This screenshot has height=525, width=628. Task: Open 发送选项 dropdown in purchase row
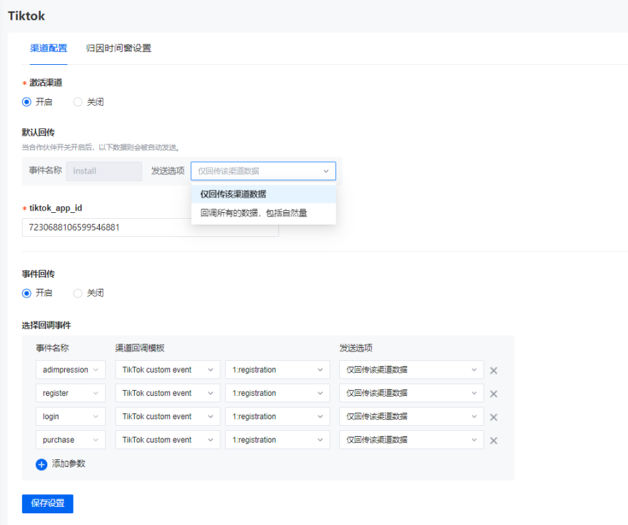[x=411, y=440]
